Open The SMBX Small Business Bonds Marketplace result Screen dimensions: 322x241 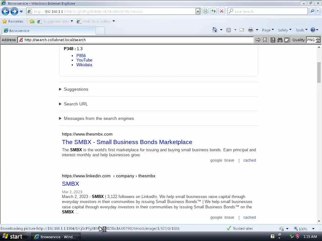click(127, 142)
